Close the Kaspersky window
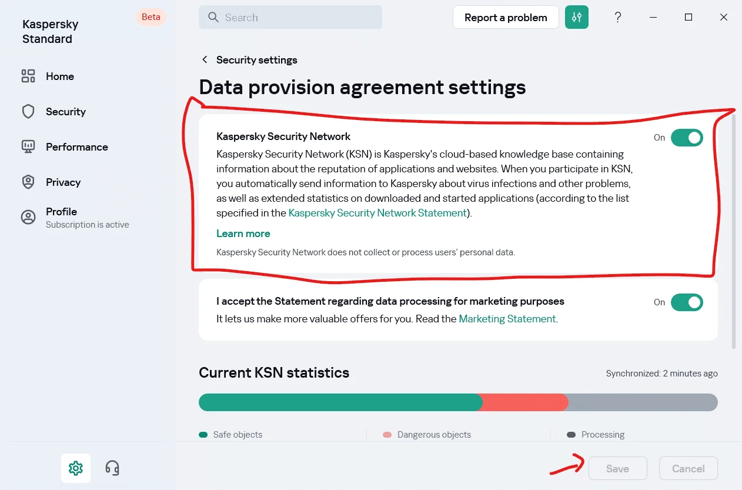Viewport: 742px width, 490px height. point(724,17)
